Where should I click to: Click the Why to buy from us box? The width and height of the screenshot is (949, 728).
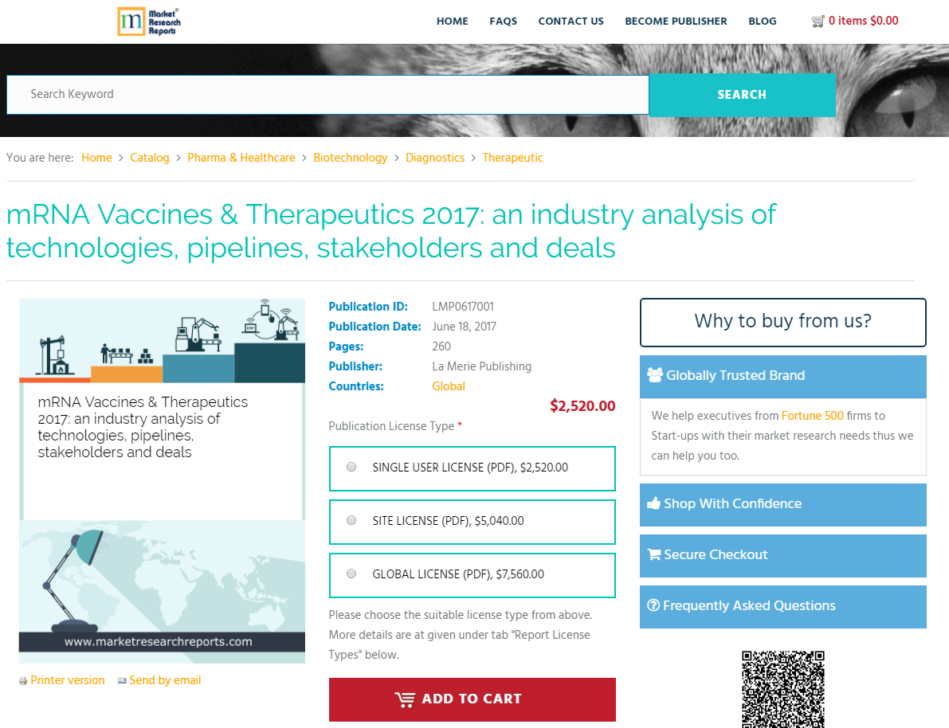pos(783,322)
